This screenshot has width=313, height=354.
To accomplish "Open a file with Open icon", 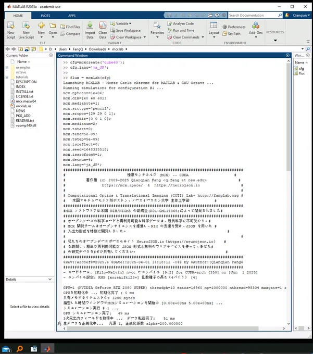I will click(x=53, y=25).
